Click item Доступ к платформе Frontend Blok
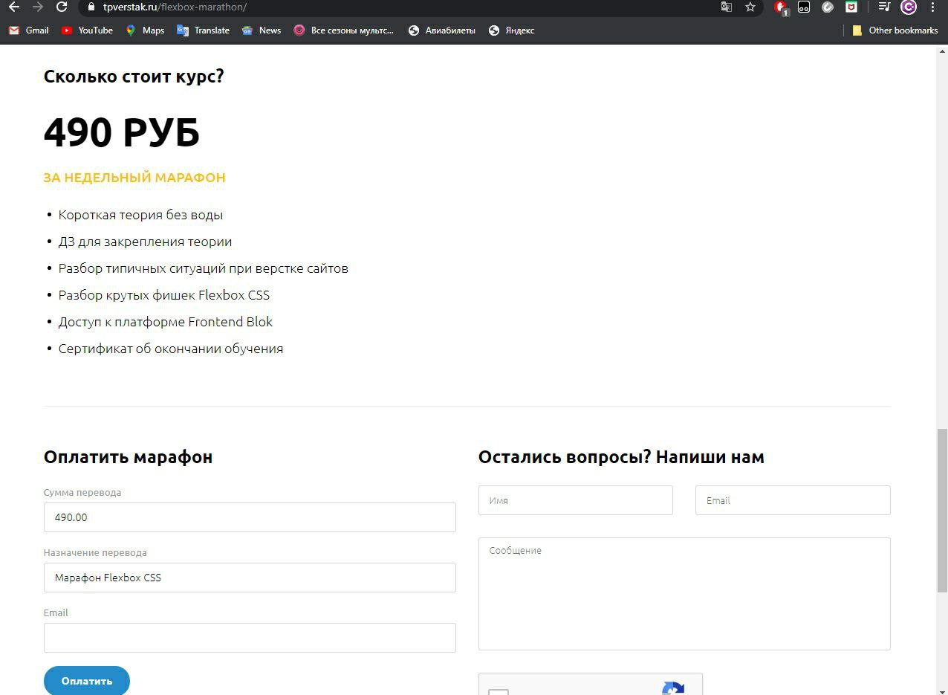The width and height of the screenshot is (948, 695). (166, 322)
